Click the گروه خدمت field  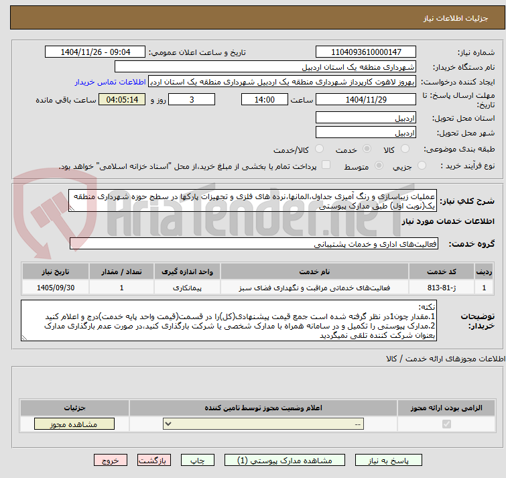pyautogui.click(x=254, y=243)
